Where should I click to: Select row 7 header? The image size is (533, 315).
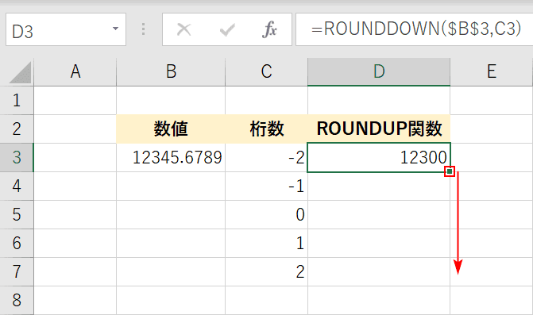click(x=17, y=271)
